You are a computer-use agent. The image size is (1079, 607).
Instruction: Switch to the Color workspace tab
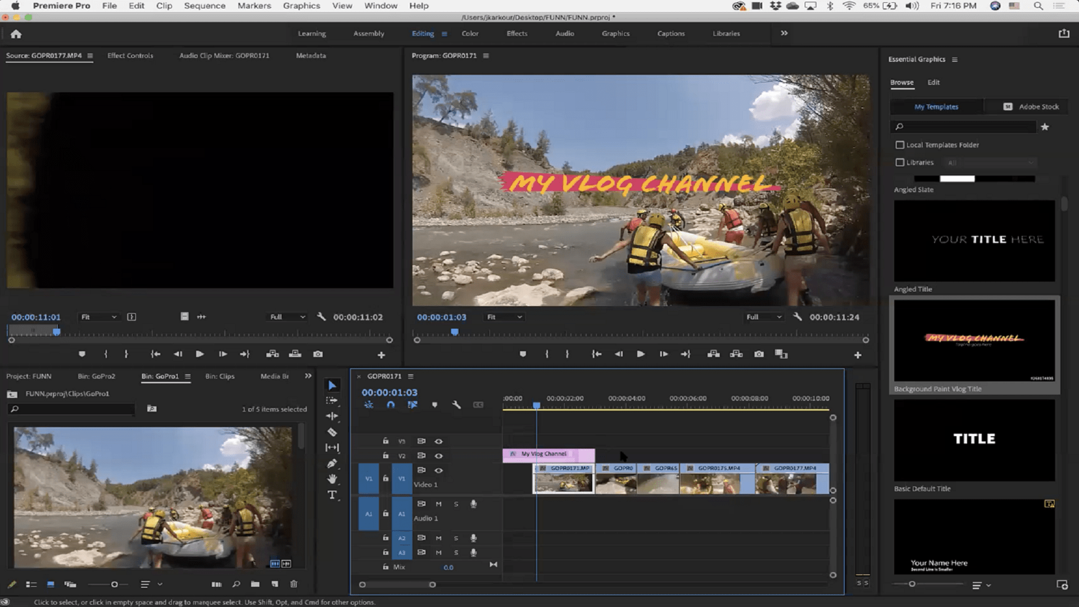tap(470, 34)
